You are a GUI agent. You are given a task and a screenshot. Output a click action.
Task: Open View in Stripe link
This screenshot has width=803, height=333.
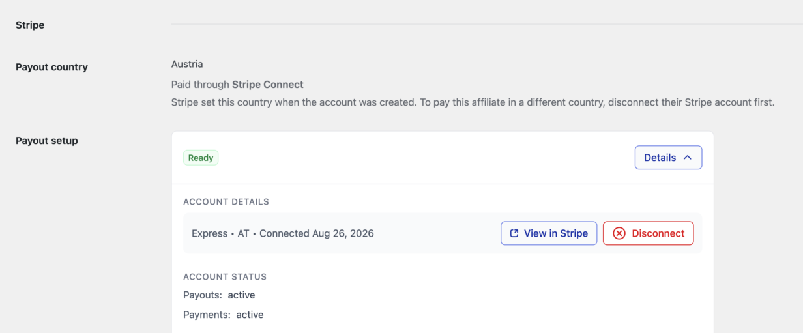549,233
